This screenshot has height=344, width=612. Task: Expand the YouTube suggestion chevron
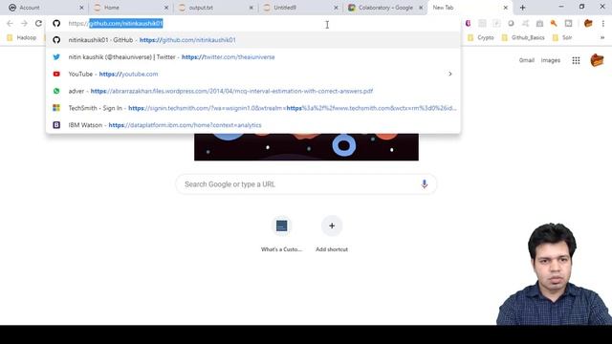point(450,74)
